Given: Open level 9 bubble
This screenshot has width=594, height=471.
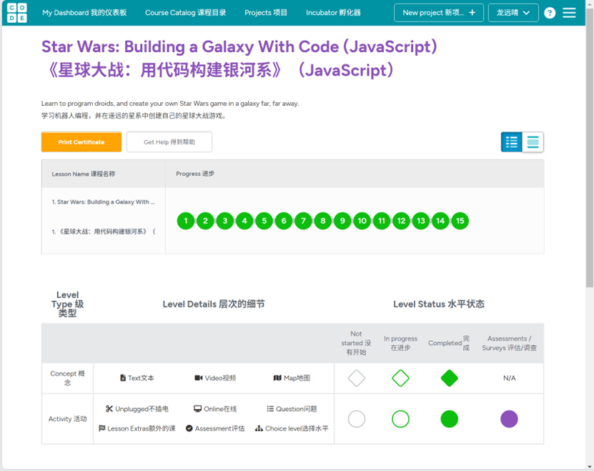Looking at the screenshot, I should pos(342,221).
